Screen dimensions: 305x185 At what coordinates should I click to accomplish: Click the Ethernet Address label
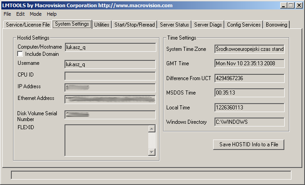click(36, 98)
